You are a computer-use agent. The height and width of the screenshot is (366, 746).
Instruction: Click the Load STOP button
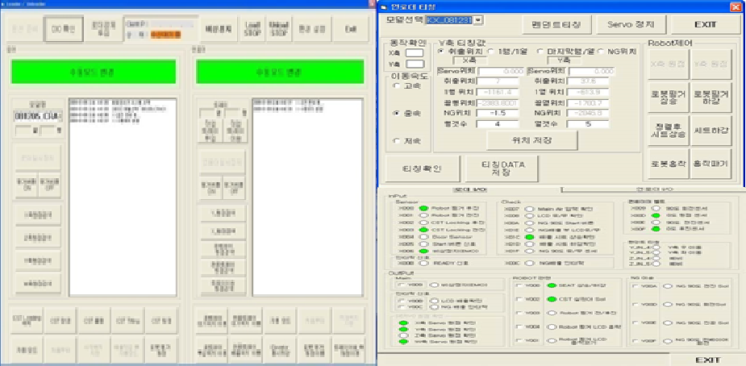coord(251,30)
